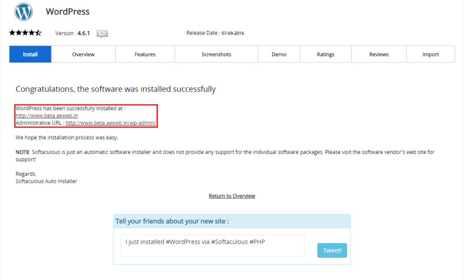Open the review comment bubble next to version
The image size is (464, 280).
click(102, 33)
